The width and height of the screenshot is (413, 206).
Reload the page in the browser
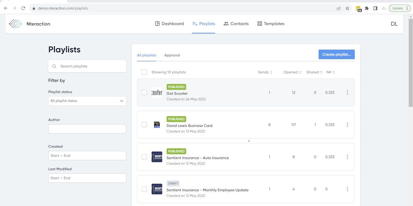point(23,8)
